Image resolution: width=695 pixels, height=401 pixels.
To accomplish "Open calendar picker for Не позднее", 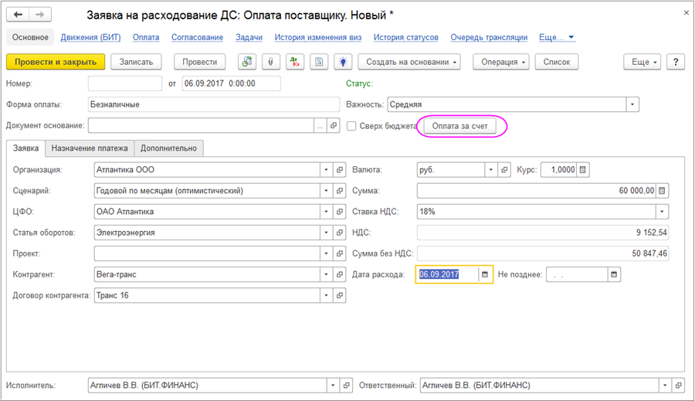I will point(614,274).
